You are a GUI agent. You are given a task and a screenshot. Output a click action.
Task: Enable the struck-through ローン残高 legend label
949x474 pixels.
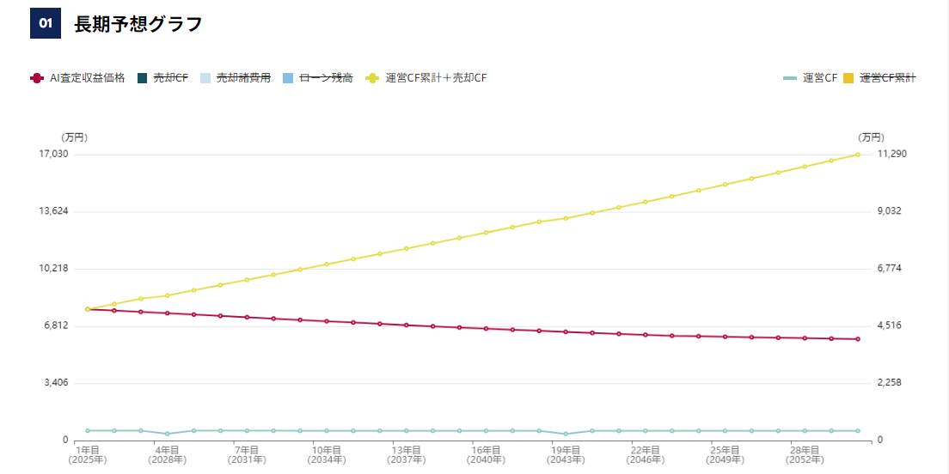coord(326,78)
